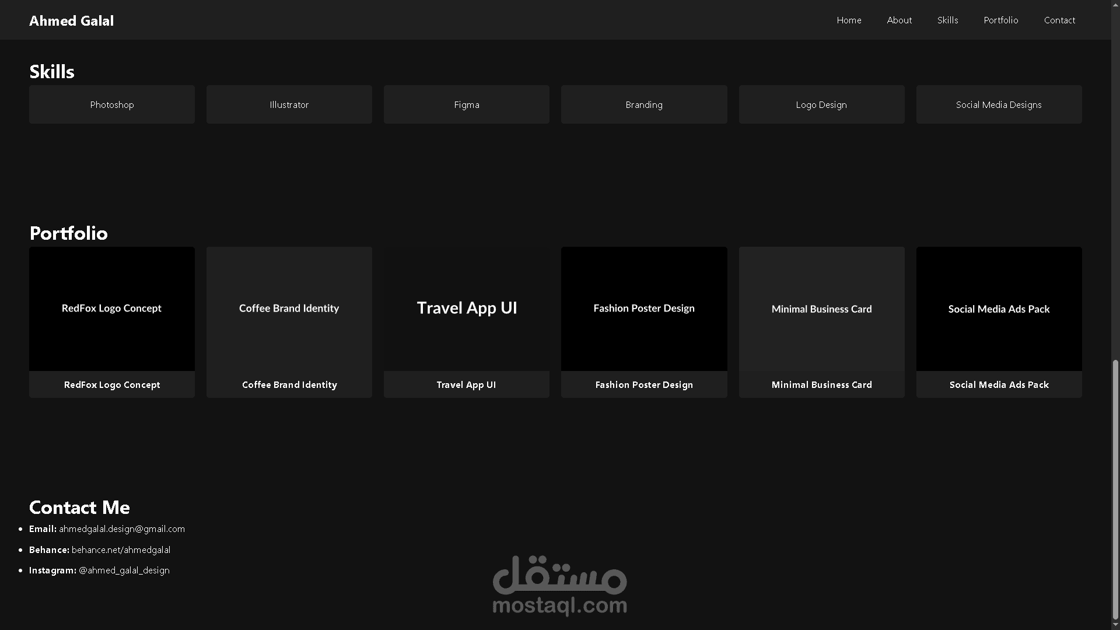Viewport: 1120px width, 630px height.
Task: Select Portfolio in top navigation
Action: pyautogui.click(x=1000, y=20)
